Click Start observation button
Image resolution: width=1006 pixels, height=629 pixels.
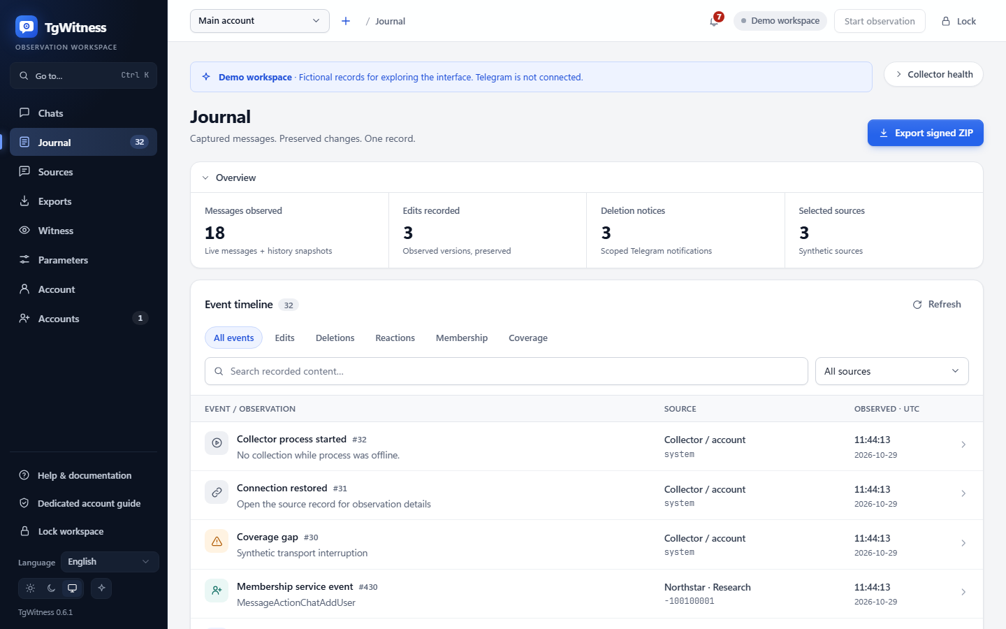pyautogui.click(x=880, y=21)
